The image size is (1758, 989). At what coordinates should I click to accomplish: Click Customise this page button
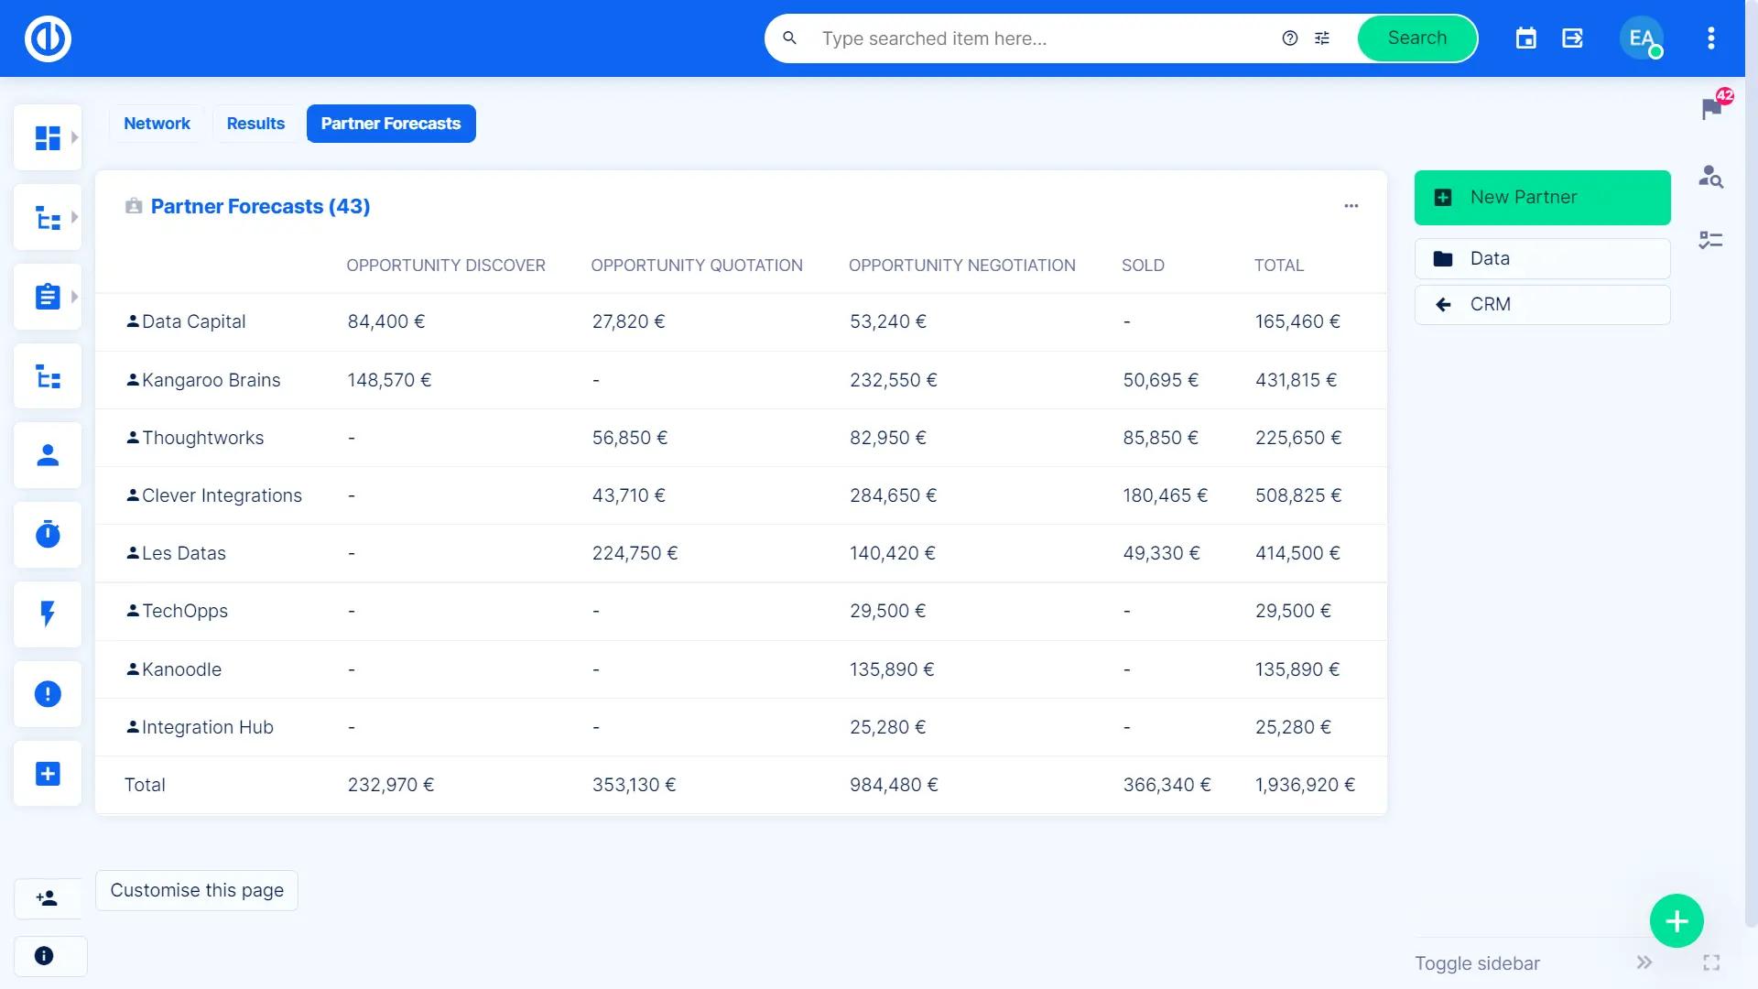pyautogui.click(x=197, y=890)
